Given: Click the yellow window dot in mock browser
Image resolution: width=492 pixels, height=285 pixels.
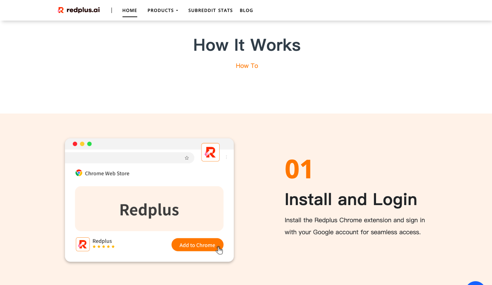Looking at the screenshot, I should click(x=82, y=144).
